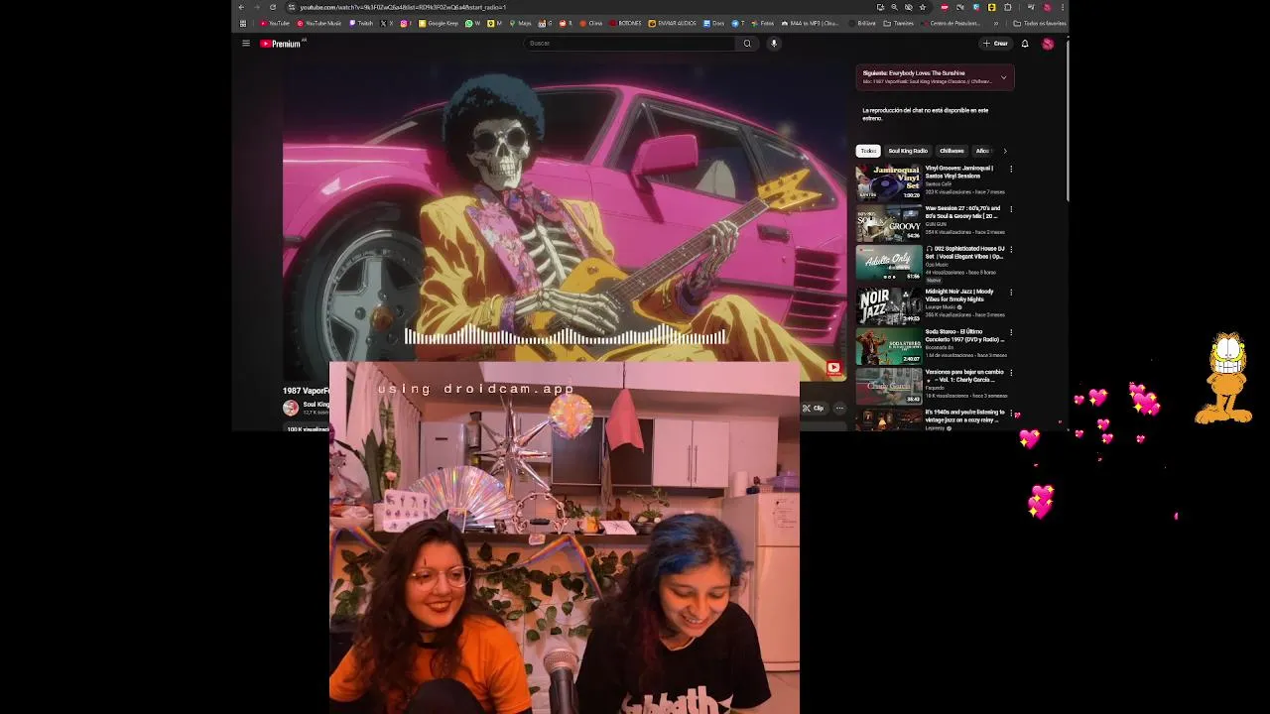Open the Twitch bookmark
This screenshot has height=714, width=1270.
click(360, 23)
